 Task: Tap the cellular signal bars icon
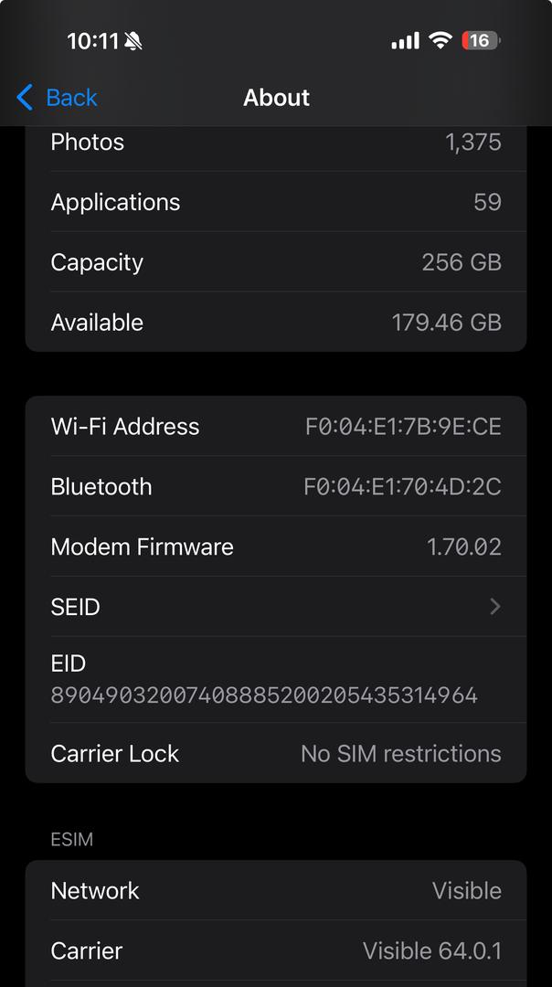[x=405, y=41]
